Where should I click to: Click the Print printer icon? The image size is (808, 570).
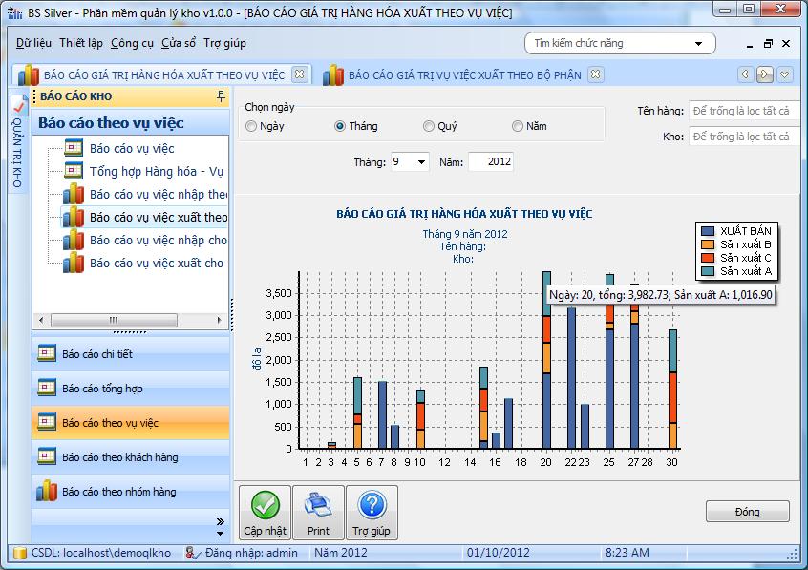coord(318,506)
